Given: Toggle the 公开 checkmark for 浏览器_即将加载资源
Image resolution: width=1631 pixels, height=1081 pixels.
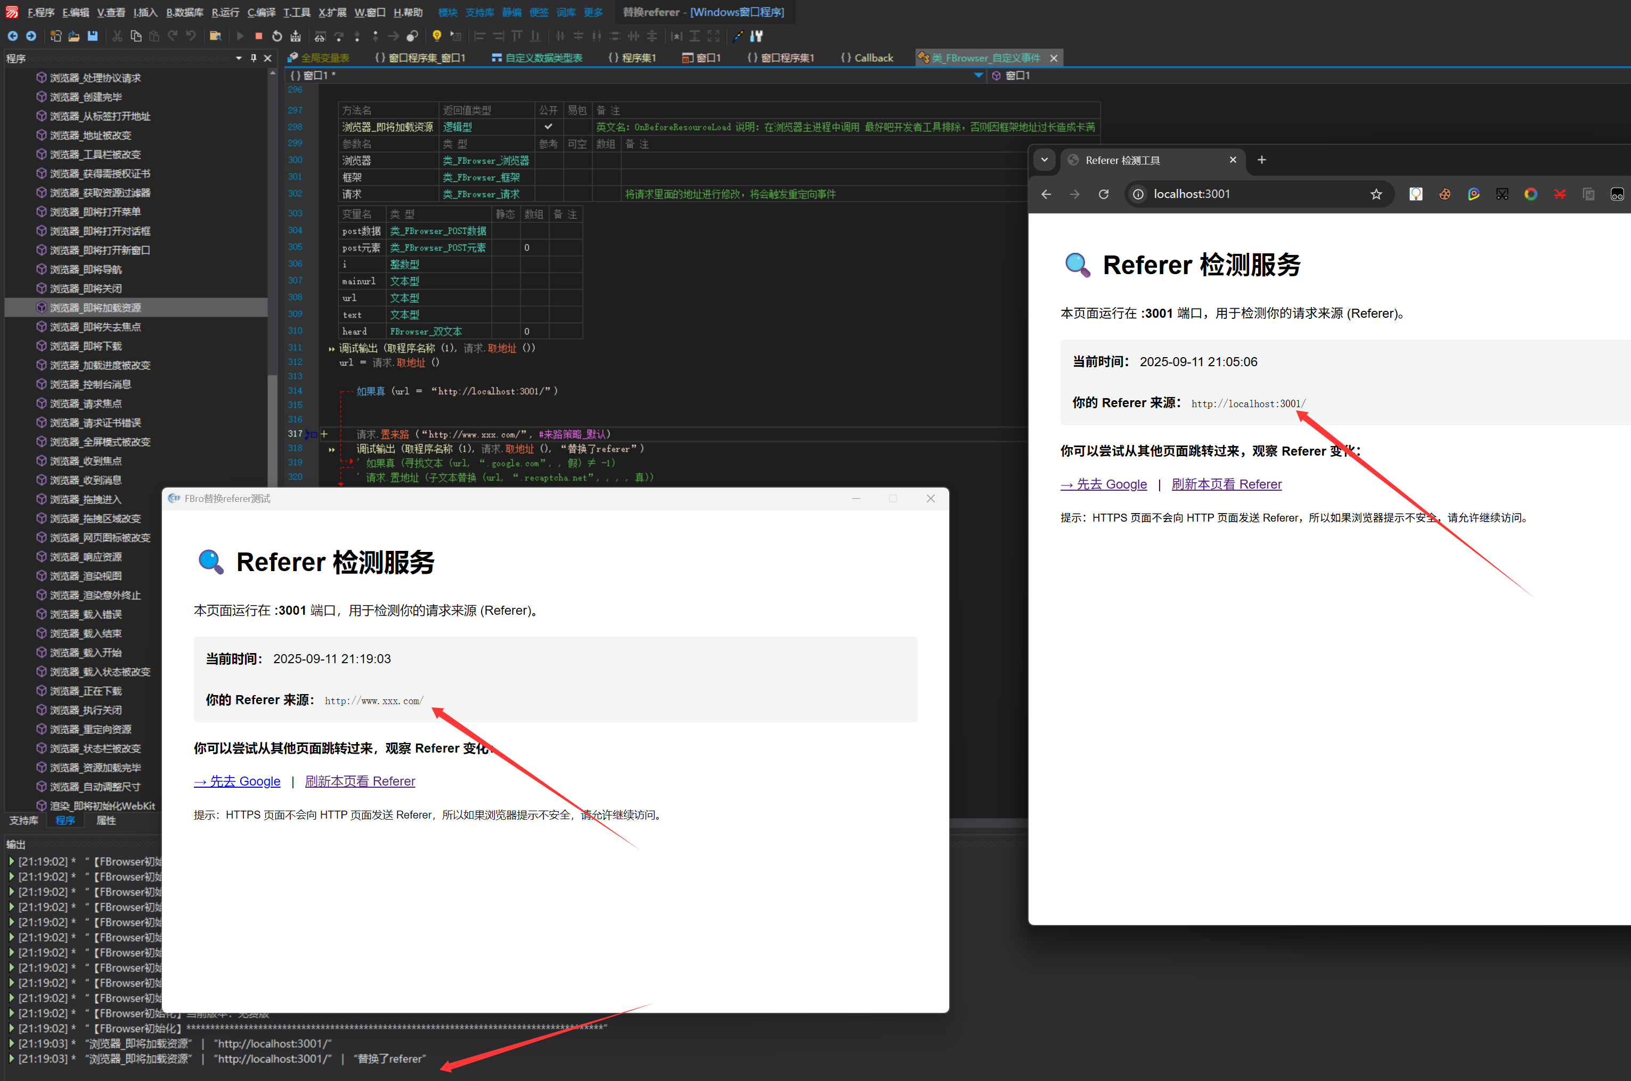Looking at the screenshot, I should [548, 127].
